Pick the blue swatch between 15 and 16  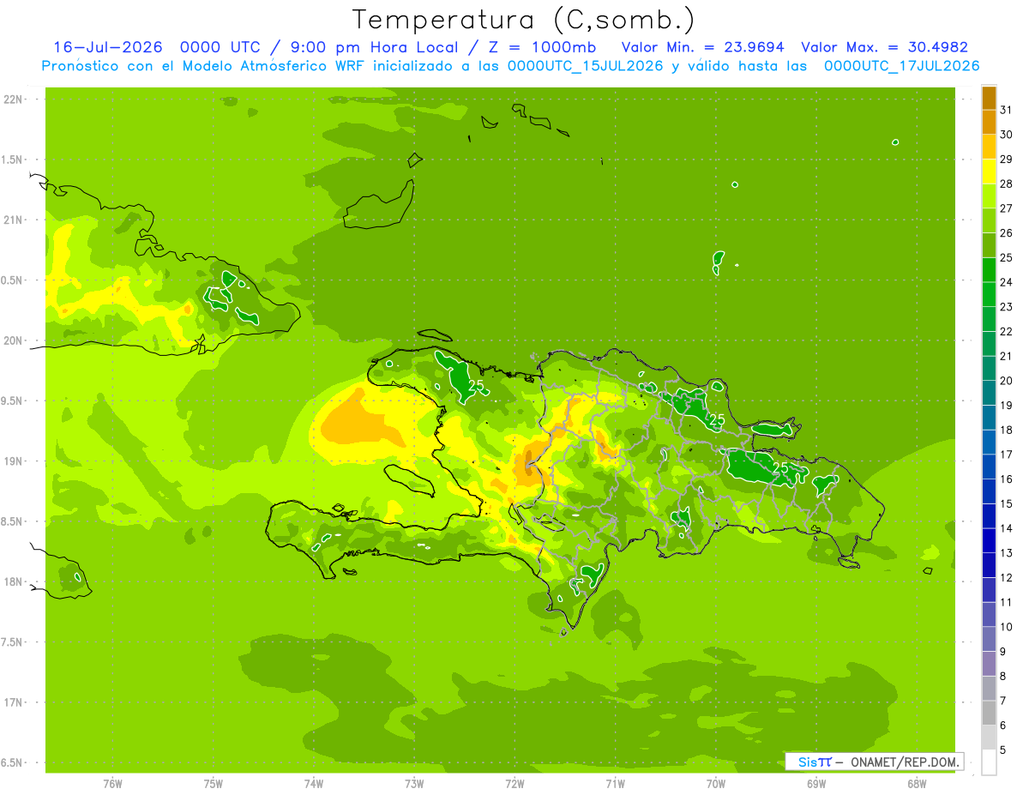pos(989,491)
